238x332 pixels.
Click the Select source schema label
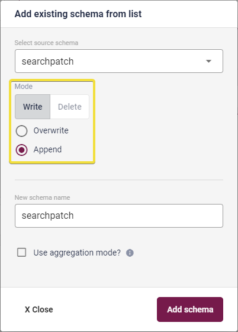point(46,43)
